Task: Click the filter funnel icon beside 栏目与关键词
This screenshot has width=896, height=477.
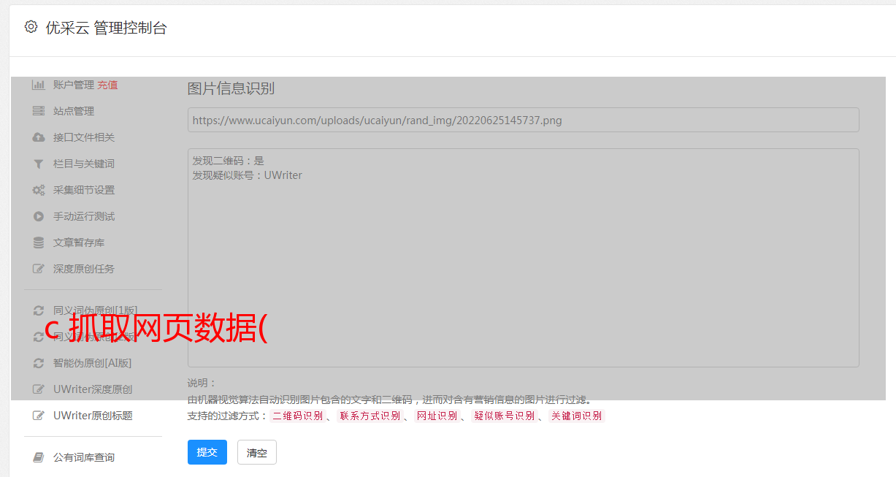Action: click(x=39, y=164)
